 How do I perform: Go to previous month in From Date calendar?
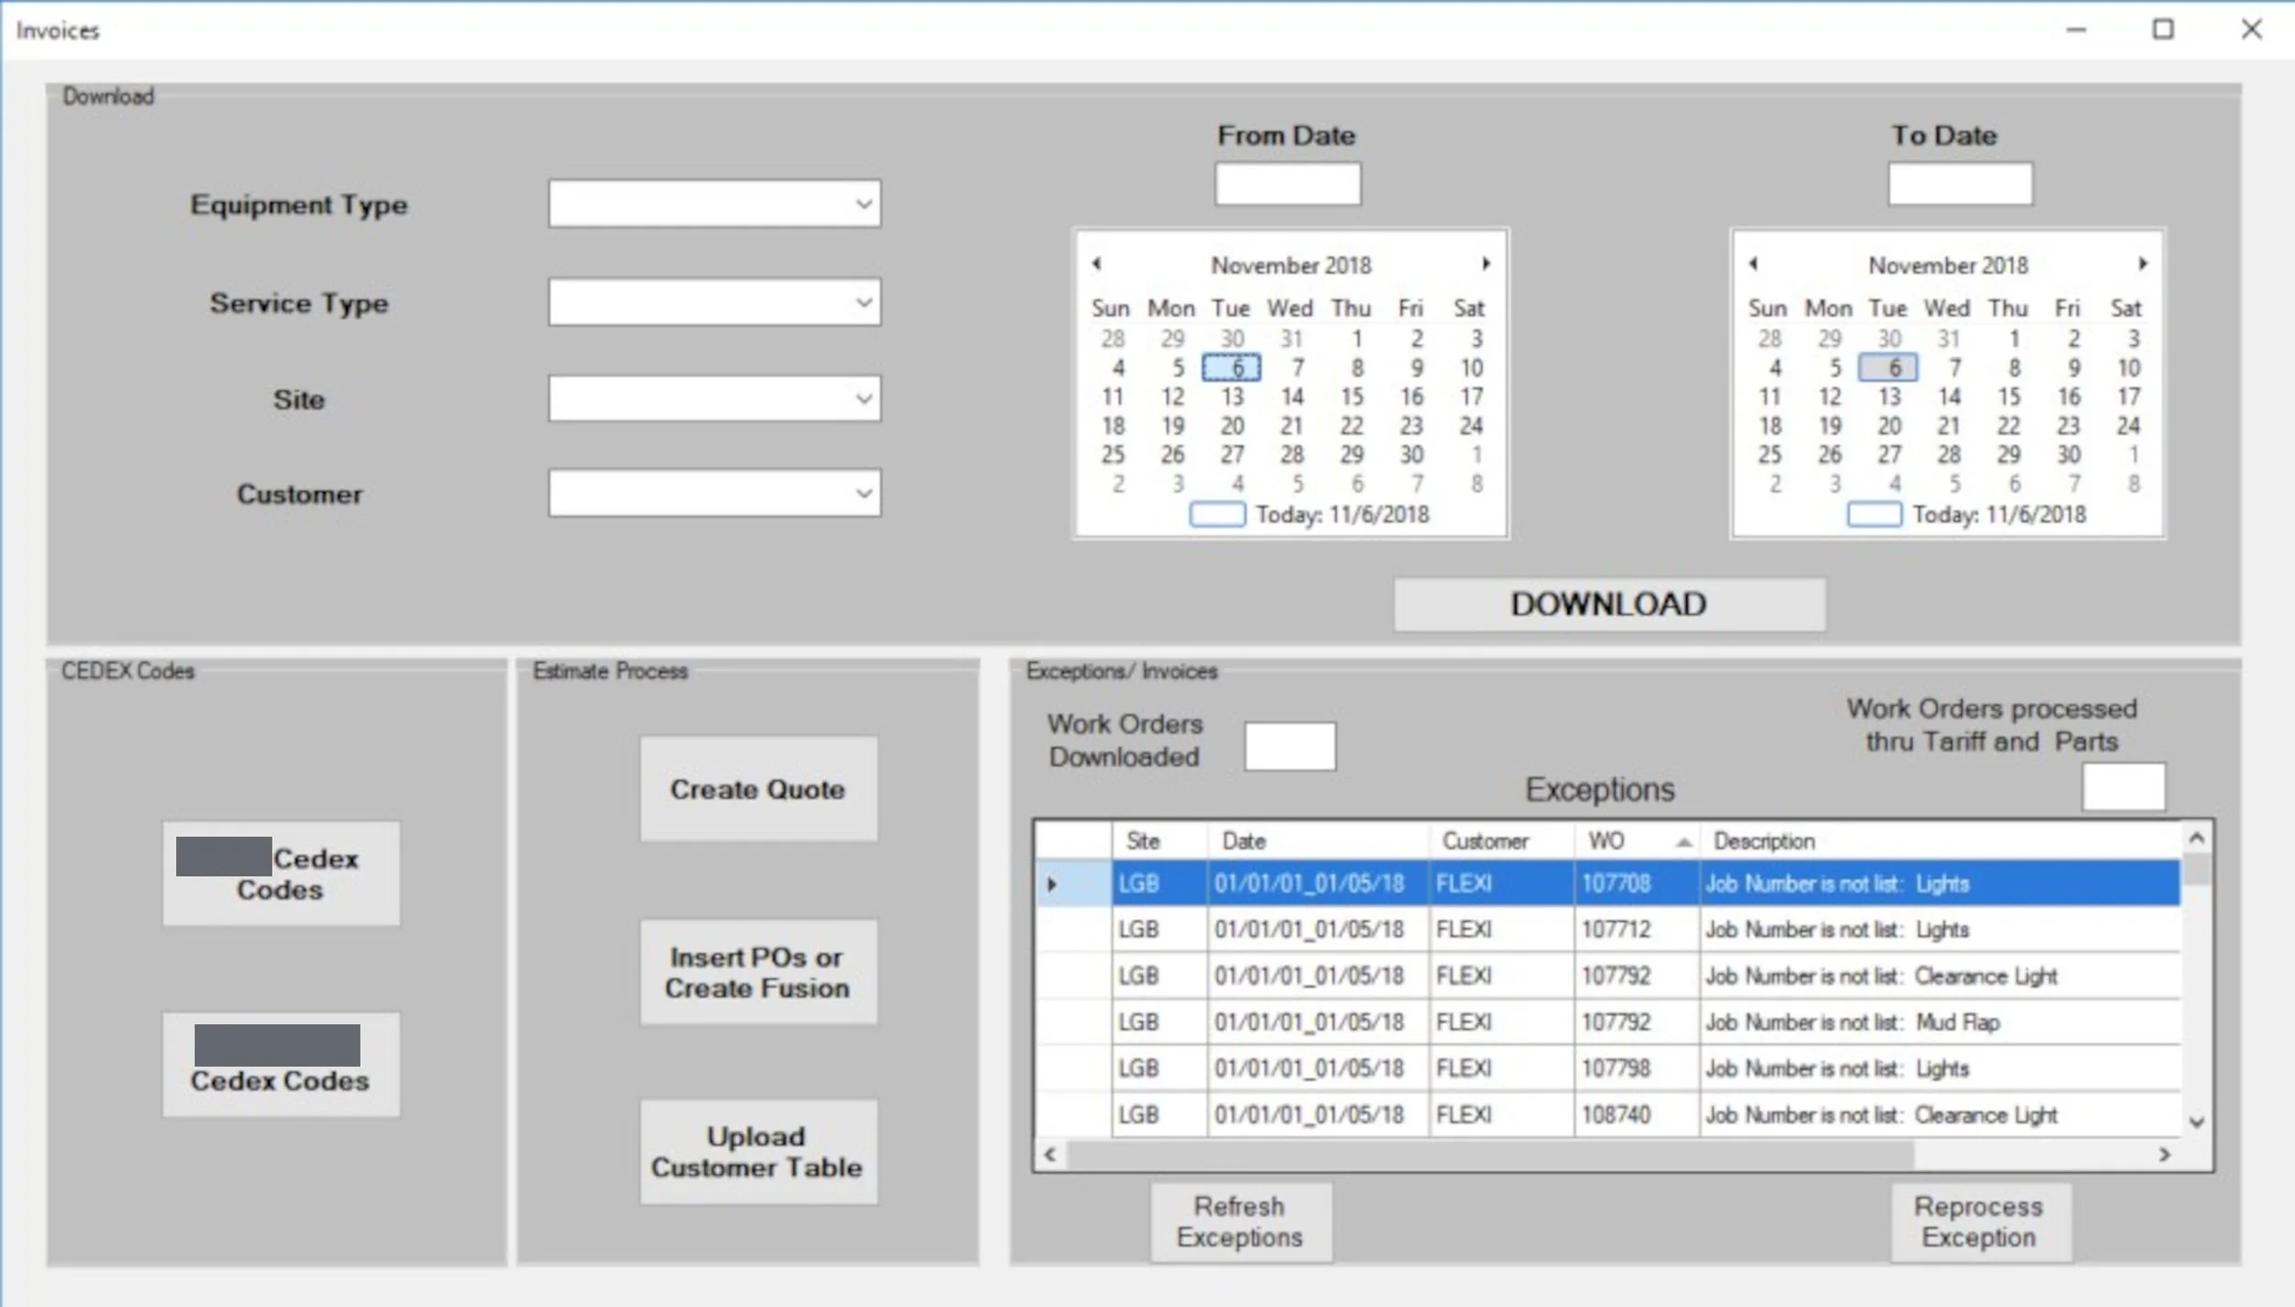1096,263
